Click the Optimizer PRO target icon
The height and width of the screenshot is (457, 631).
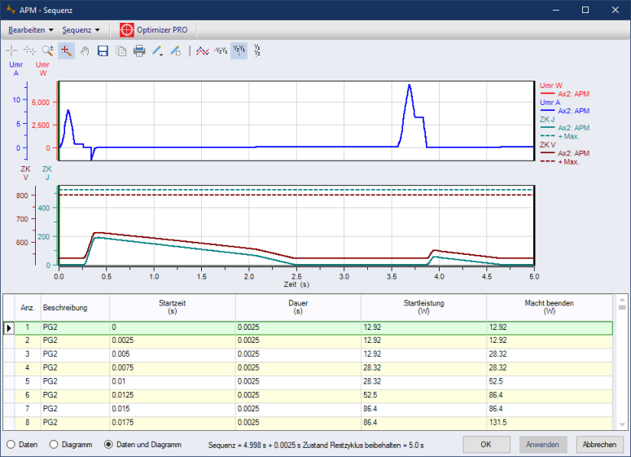pyautogui.click(x=126, y=29)
